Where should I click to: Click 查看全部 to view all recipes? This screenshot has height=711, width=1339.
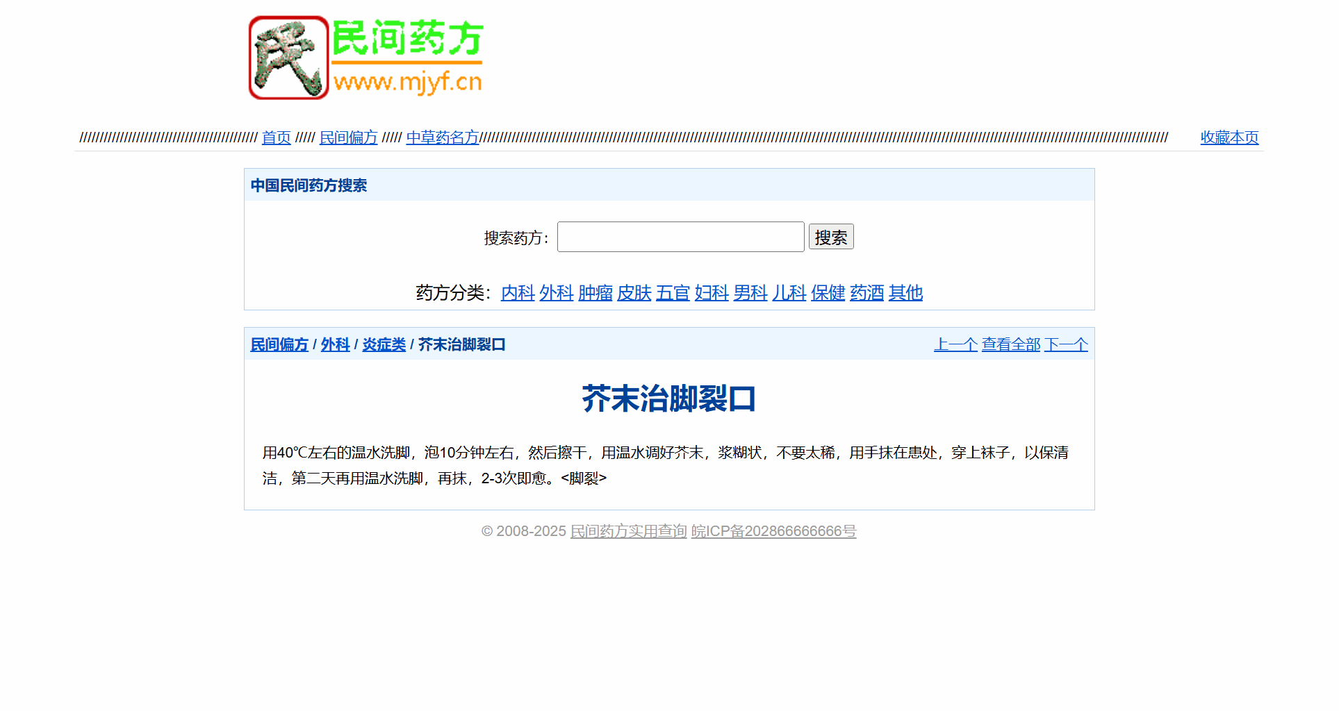coord(1011,344)
